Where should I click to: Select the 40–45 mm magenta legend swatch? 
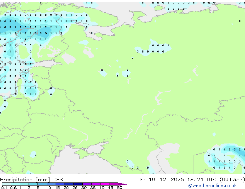(x=105, y=184)
